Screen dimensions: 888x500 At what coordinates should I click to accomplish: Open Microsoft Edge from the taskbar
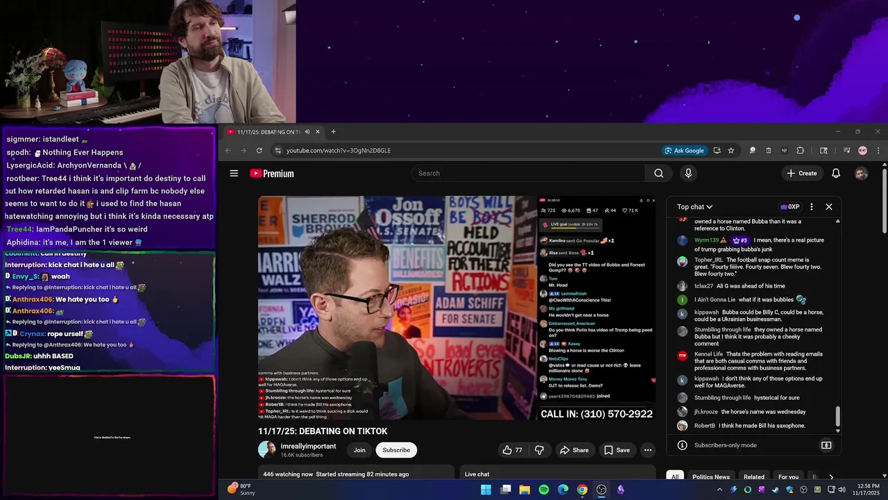[x=563, y=490]
